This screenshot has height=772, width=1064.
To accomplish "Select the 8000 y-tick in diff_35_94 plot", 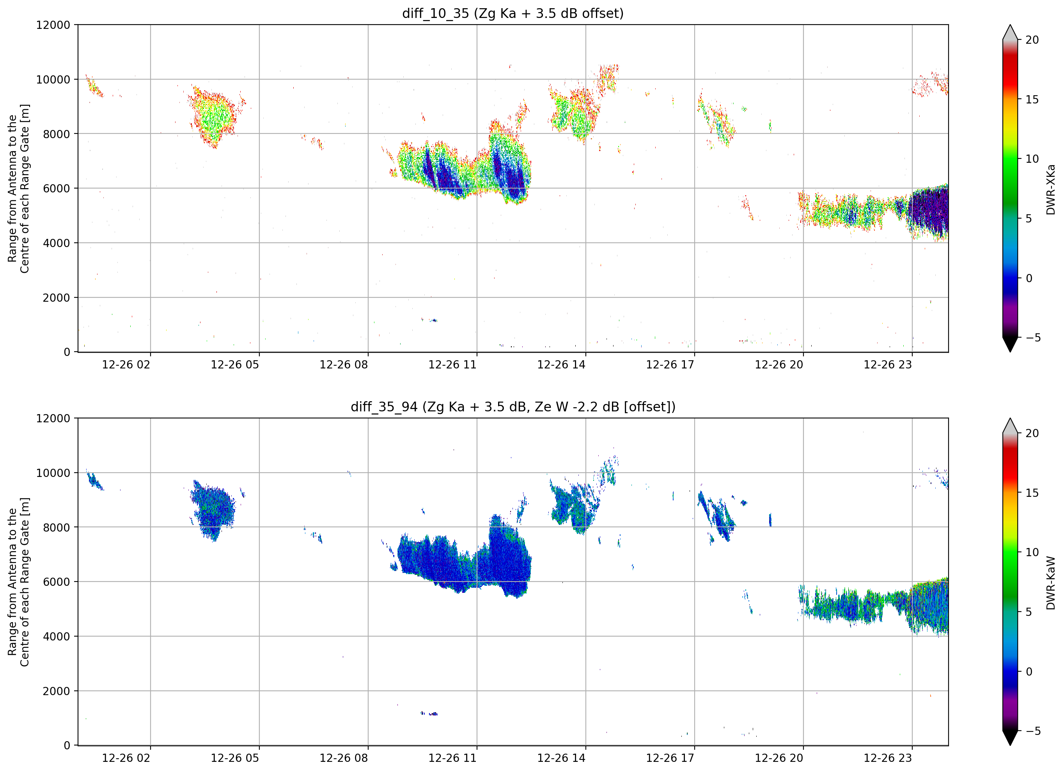I will pyautogui.click(x=56, y=527).
